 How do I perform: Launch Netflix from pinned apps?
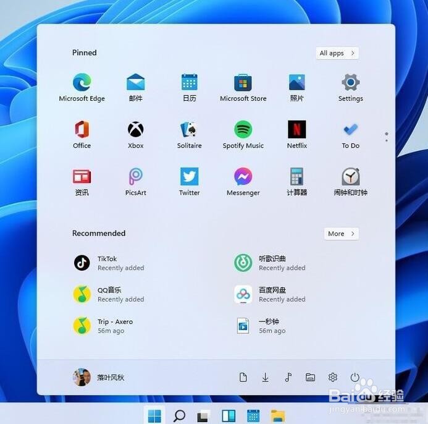[x=296, y=134]
